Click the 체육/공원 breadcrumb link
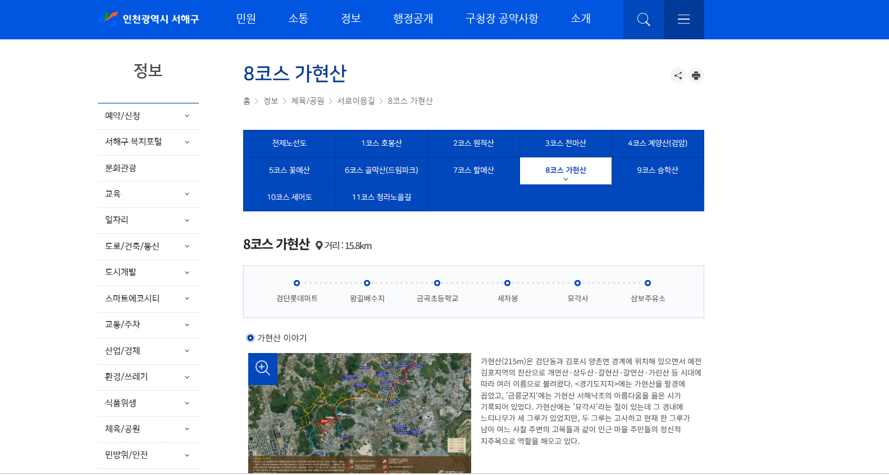The width and height of the screenshot is (889, 475). [x=308, y=101]
